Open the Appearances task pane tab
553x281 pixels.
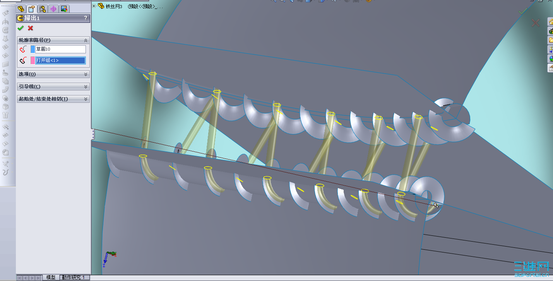[550, 59]
